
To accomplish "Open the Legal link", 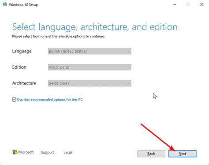I will click(68, 152).
